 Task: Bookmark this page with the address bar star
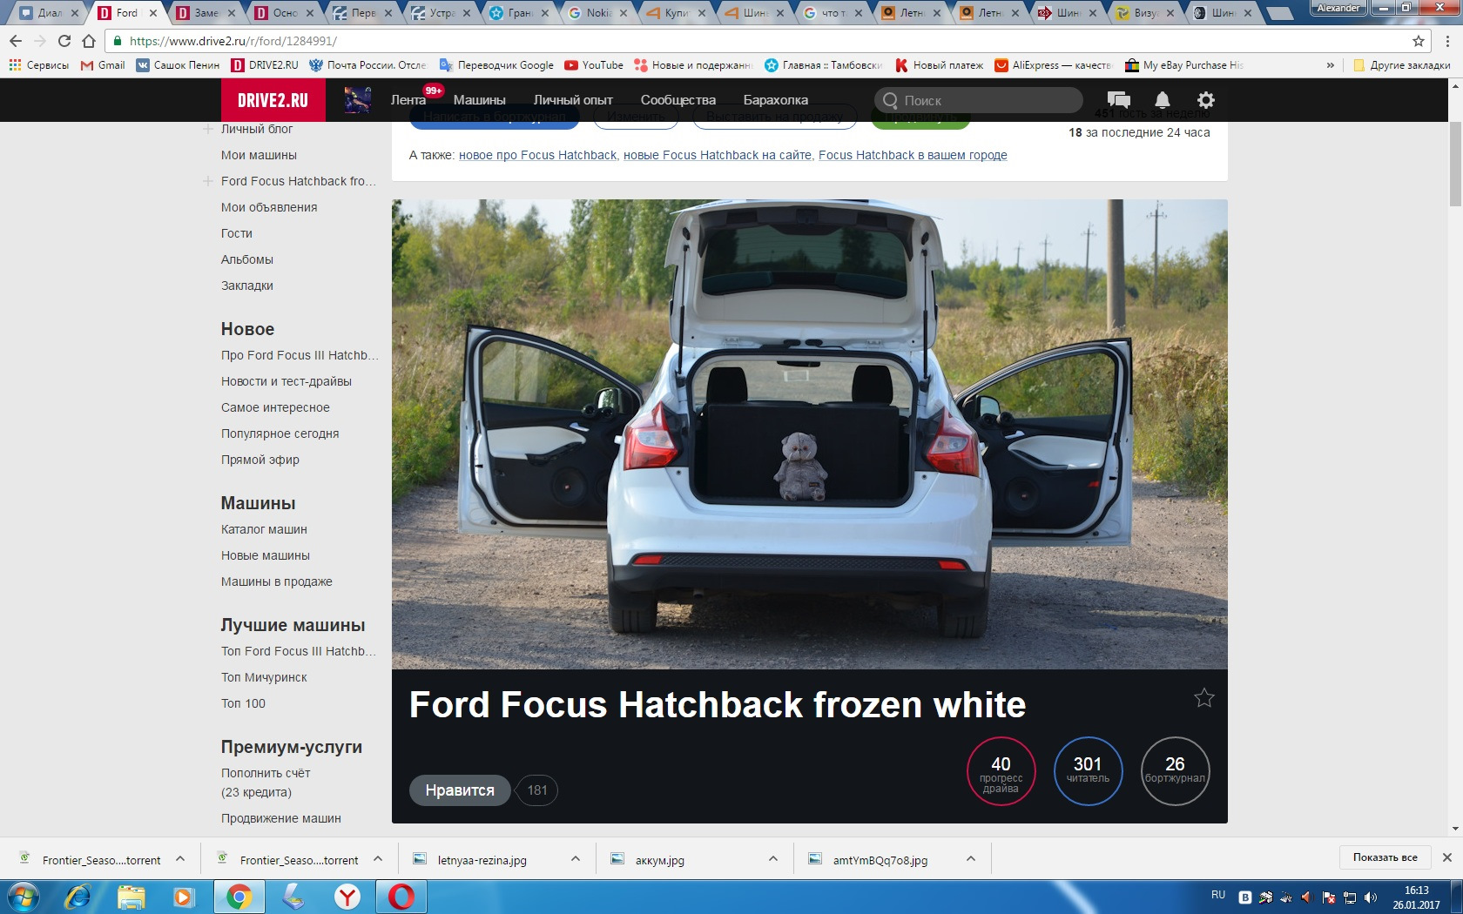pos(1419,41)
